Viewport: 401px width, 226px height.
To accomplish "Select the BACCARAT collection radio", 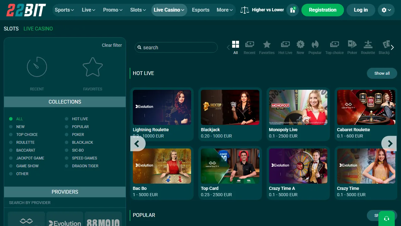I will pyautogui.click(x=11, y=150).
